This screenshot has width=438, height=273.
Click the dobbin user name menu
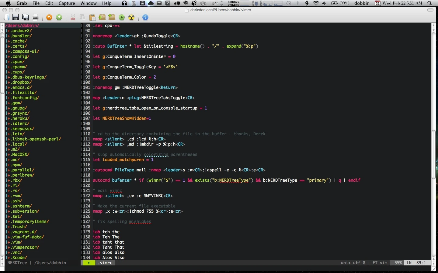[362, 3]
